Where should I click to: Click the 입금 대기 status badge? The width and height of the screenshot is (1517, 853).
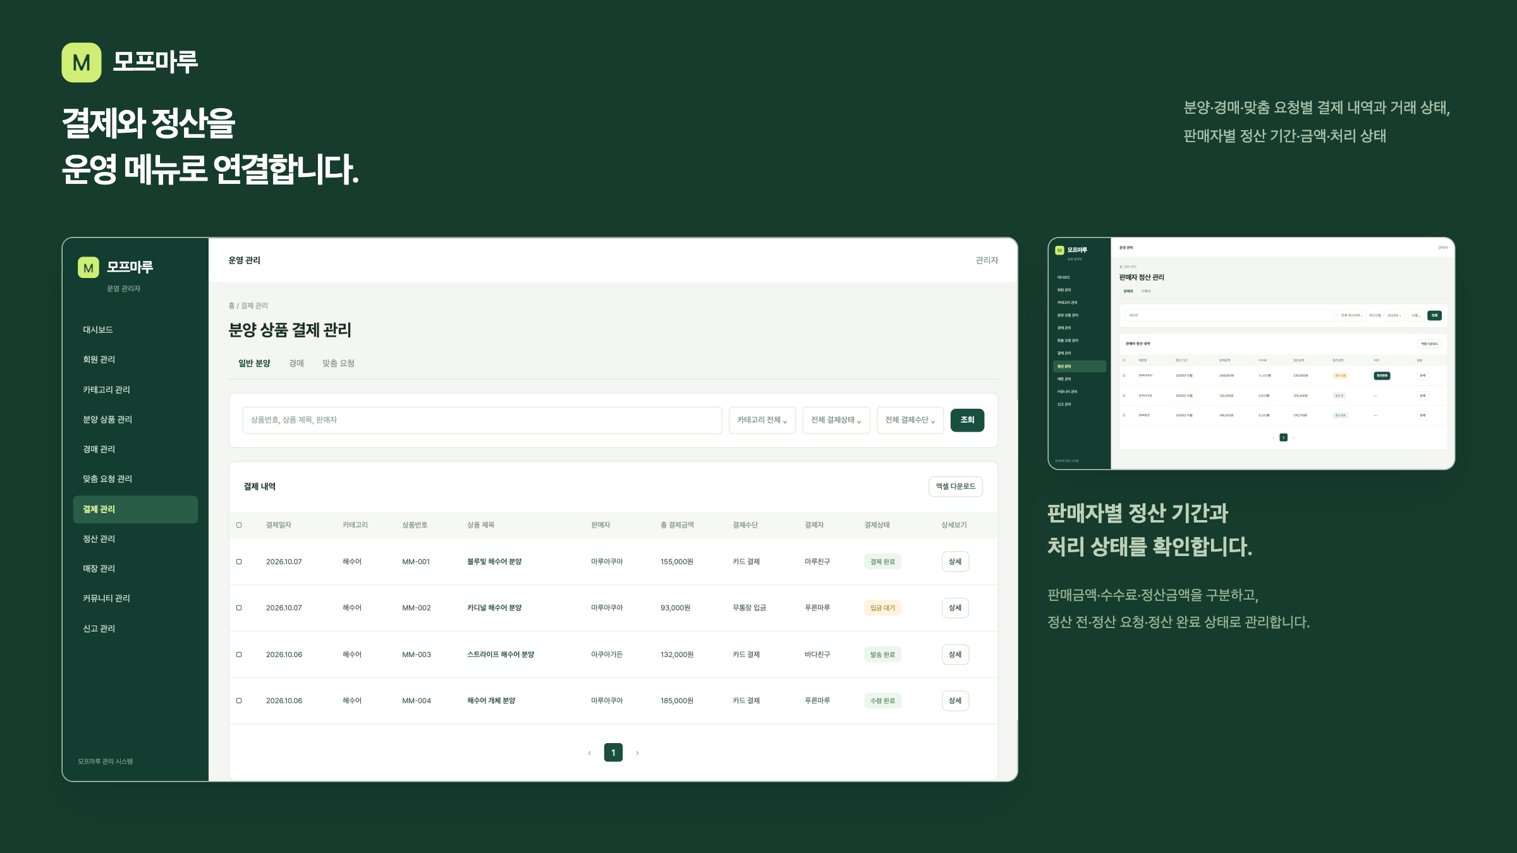[882, 608]
